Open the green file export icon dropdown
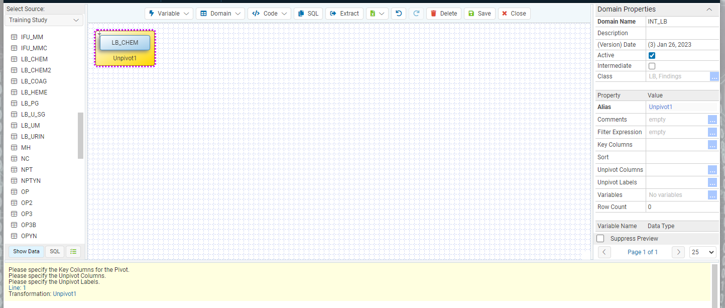The image size is (725, 308). (377, 14)
